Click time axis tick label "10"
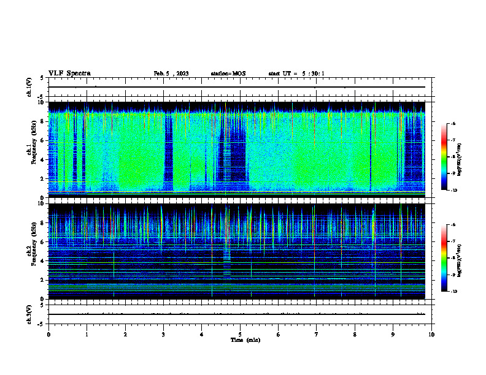Image resolution: width=486 pixels, height=375 pixels. [431, 335]
